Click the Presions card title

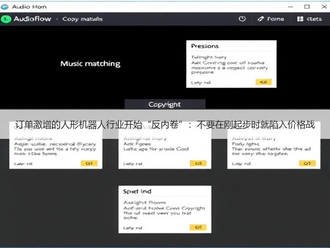[x=205, y=46]
